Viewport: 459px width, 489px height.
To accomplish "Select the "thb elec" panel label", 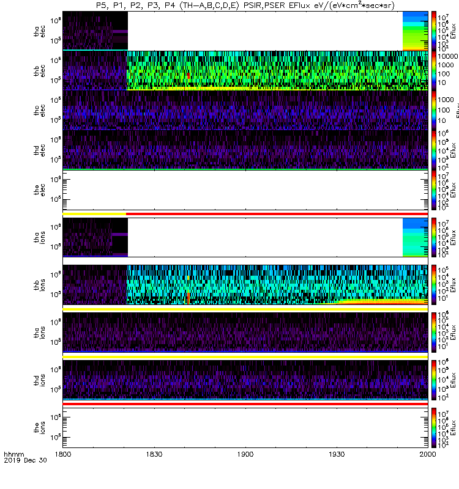I will 39,71.
